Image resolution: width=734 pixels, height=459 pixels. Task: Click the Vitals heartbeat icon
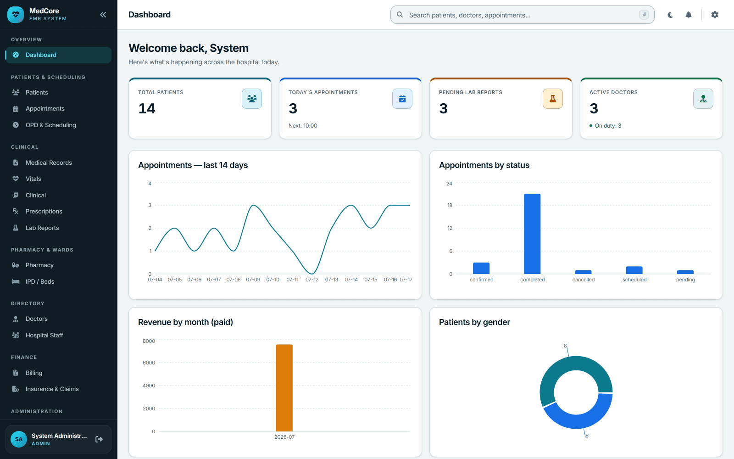point(16,179)
